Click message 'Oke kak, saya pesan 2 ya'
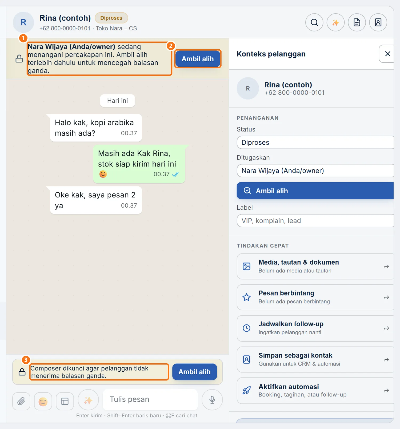 coord(96,200)
